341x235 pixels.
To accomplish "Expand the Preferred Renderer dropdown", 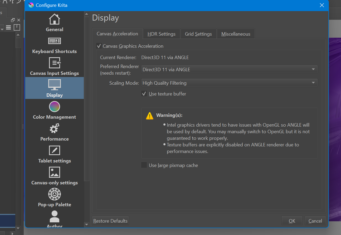I will tap(229, 70).
